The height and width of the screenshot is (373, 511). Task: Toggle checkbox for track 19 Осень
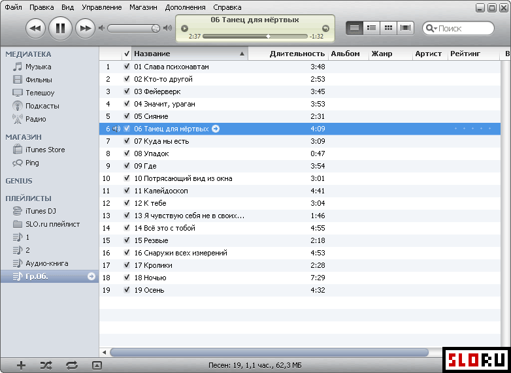[127, 290]
